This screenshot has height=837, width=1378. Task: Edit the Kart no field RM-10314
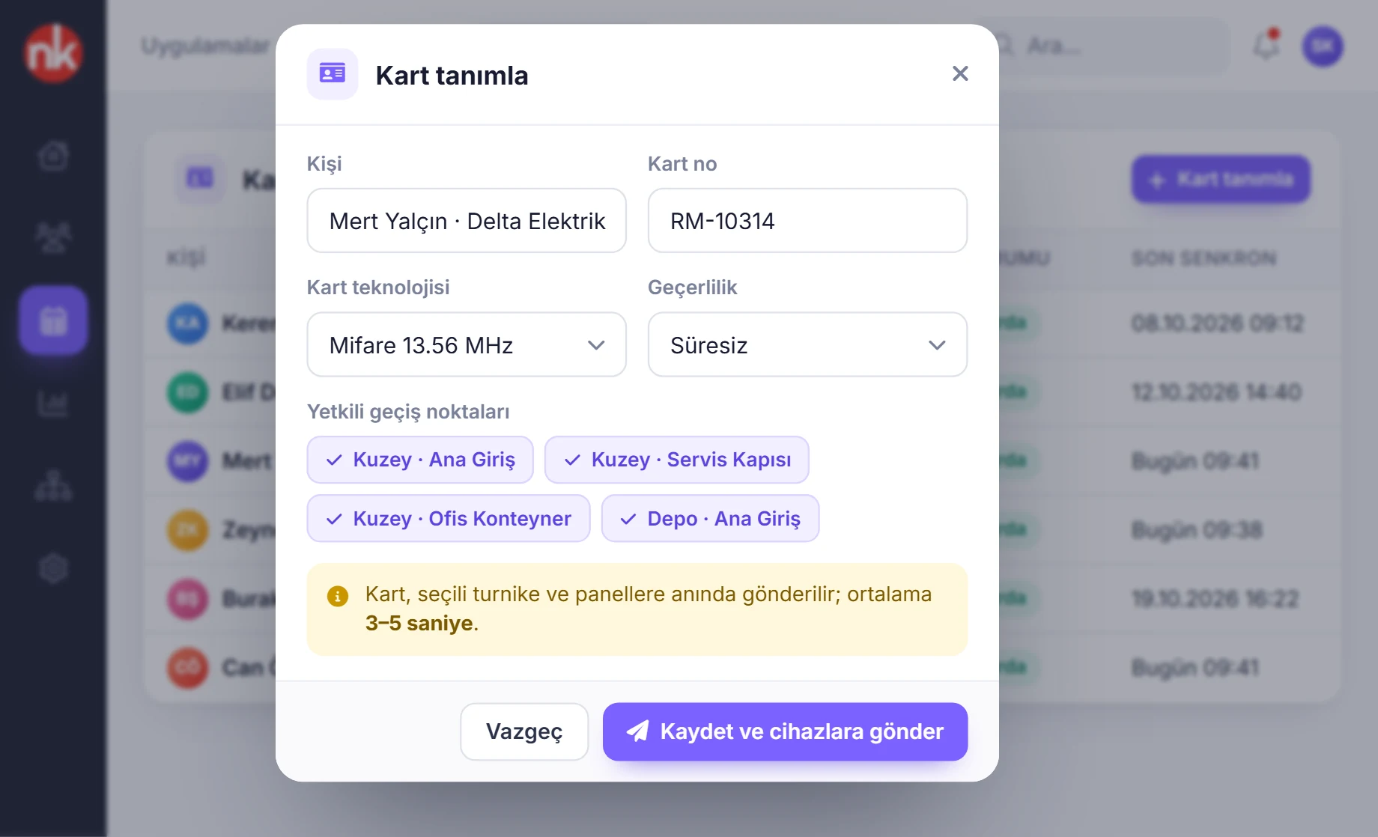(x=807, y=221)
